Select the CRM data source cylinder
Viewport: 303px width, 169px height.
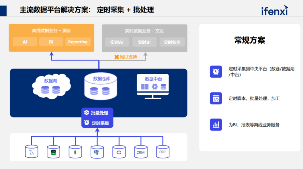[141, 152]
